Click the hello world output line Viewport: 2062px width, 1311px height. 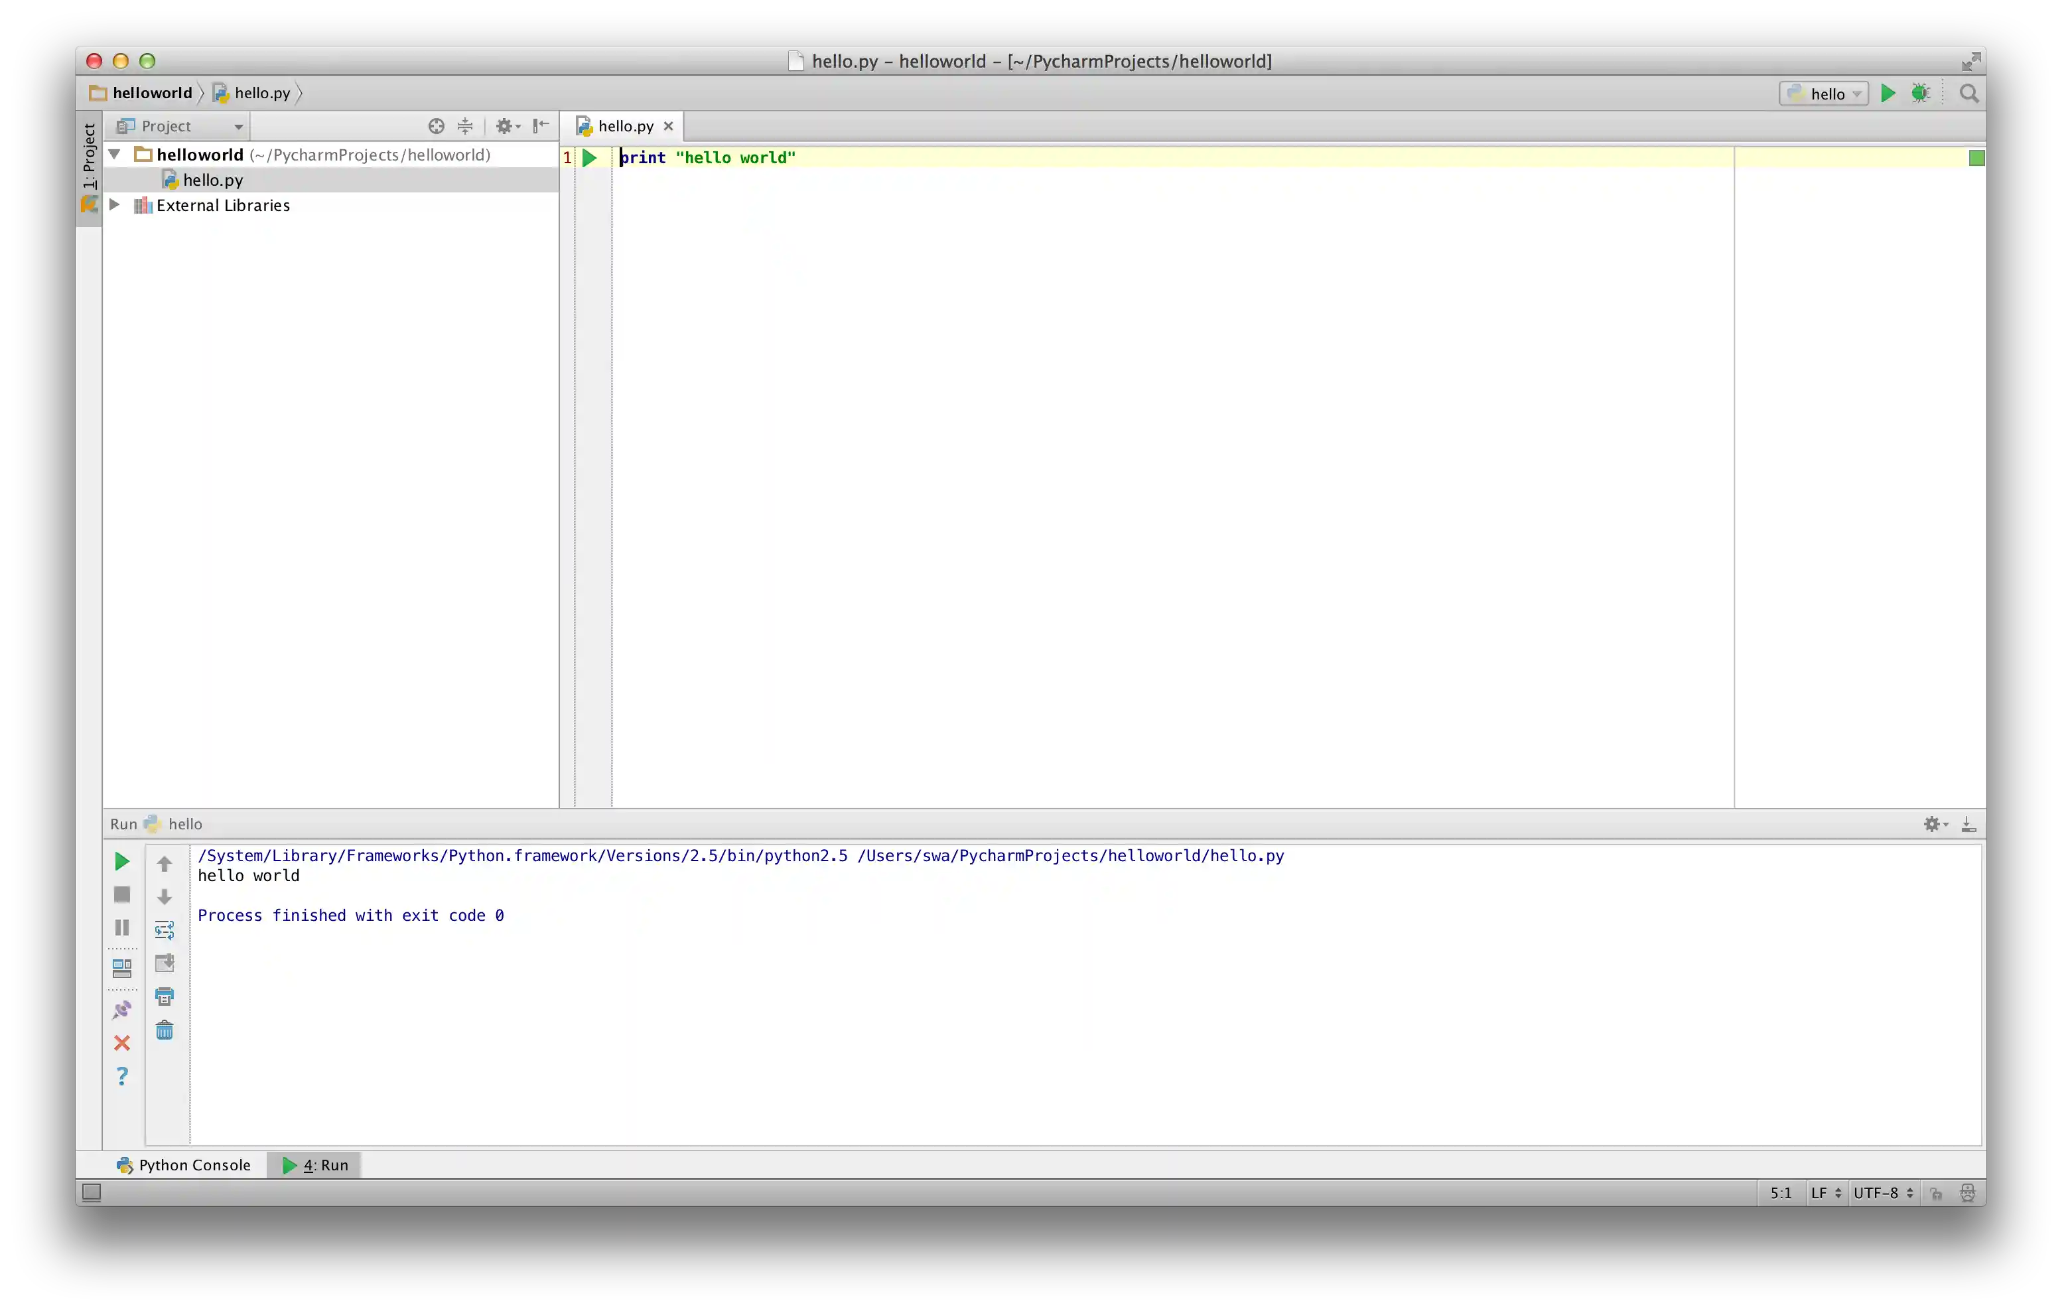tap(248, 875)
